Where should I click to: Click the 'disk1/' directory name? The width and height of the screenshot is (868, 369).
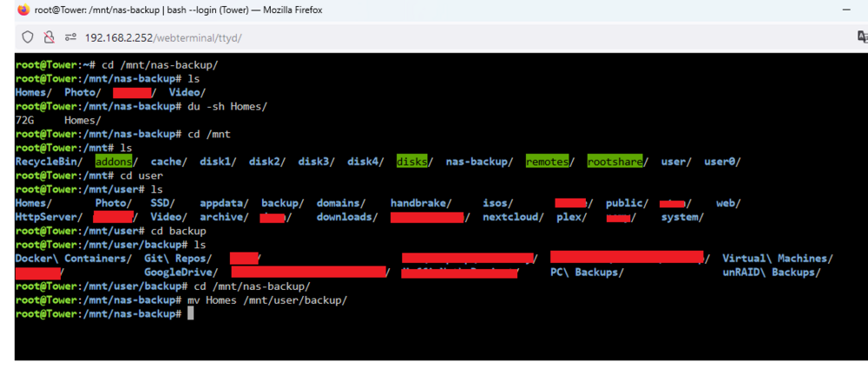point(218,161)
